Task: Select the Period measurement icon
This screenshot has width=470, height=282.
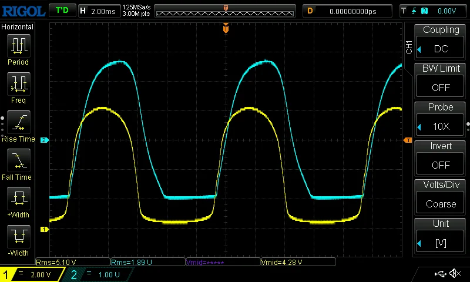Action: tap(18, 46)
